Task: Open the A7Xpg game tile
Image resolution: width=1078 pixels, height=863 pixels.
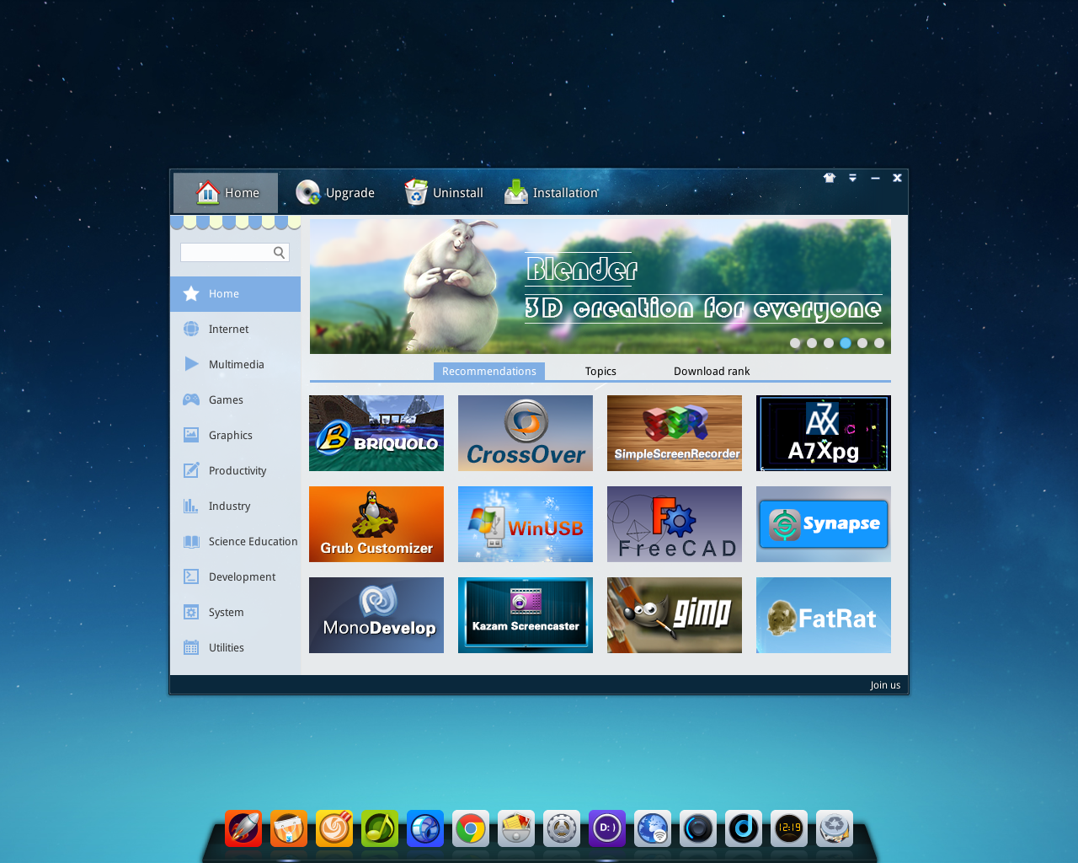Action: pos(824,433)
